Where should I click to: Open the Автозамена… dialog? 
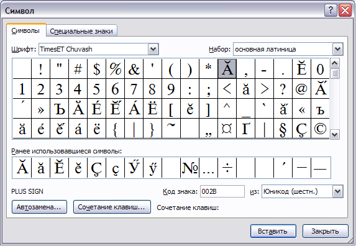39,207
